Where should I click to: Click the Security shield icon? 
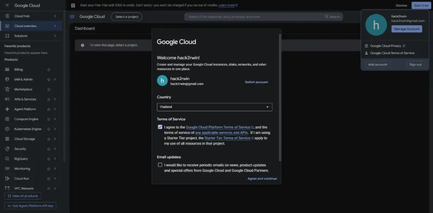[7, 149]
